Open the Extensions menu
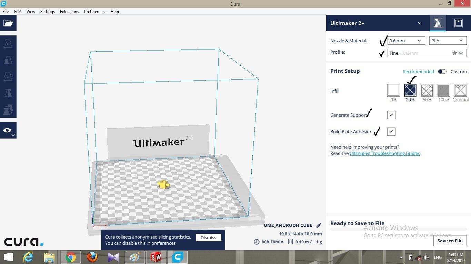Image resolution: width=471 pixels, height=264 pixels. coord(69,11)
